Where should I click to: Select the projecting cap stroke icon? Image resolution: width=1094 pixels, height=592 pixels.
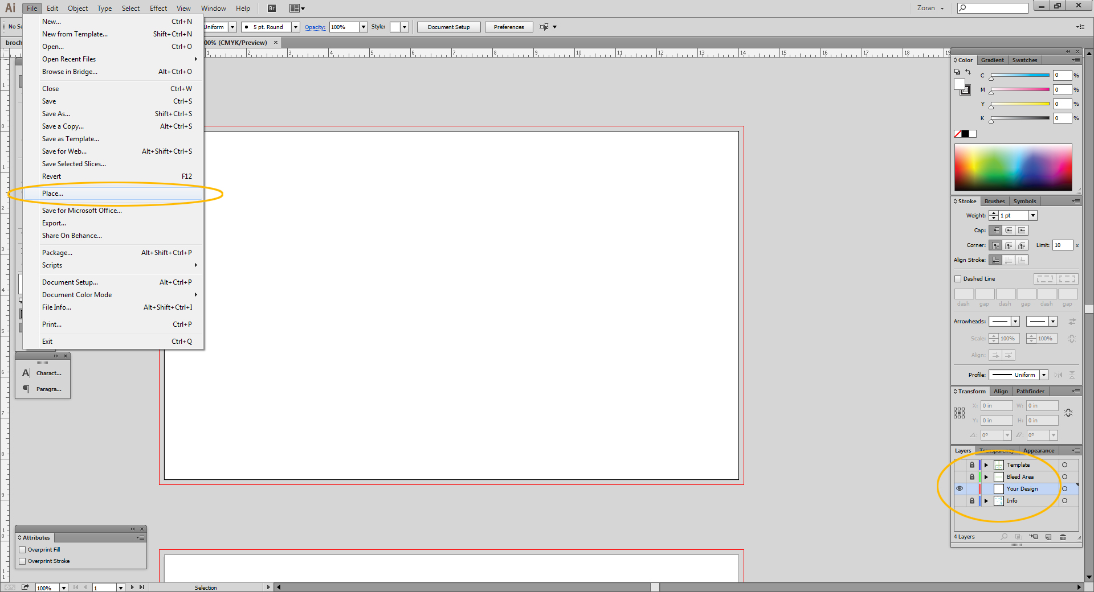pos(1022,231)
